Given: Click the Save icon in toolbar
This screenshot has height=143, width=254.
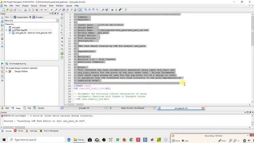Looking at the screenshot, I should coord(11,10).
